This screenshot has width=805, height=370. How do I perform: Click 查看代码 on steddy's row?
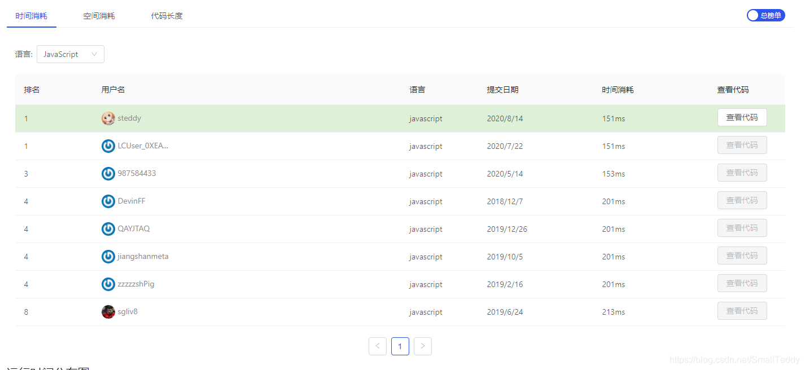[742, 117]
